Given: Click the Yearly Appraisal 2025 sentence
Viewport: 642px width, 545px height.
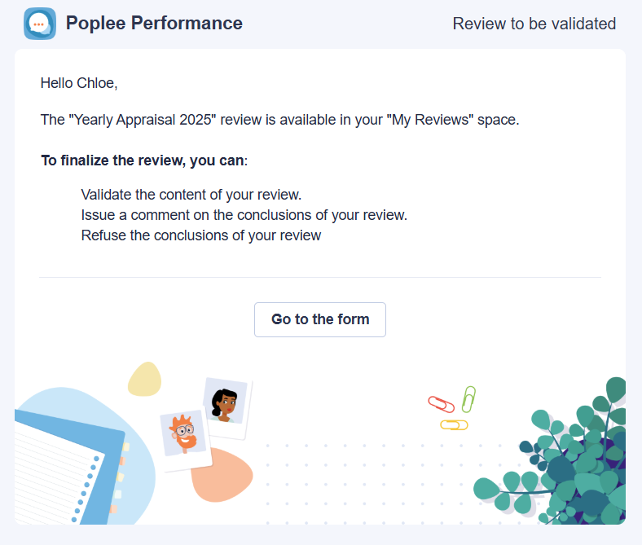Looking at the screenshot, I should 279,120.
